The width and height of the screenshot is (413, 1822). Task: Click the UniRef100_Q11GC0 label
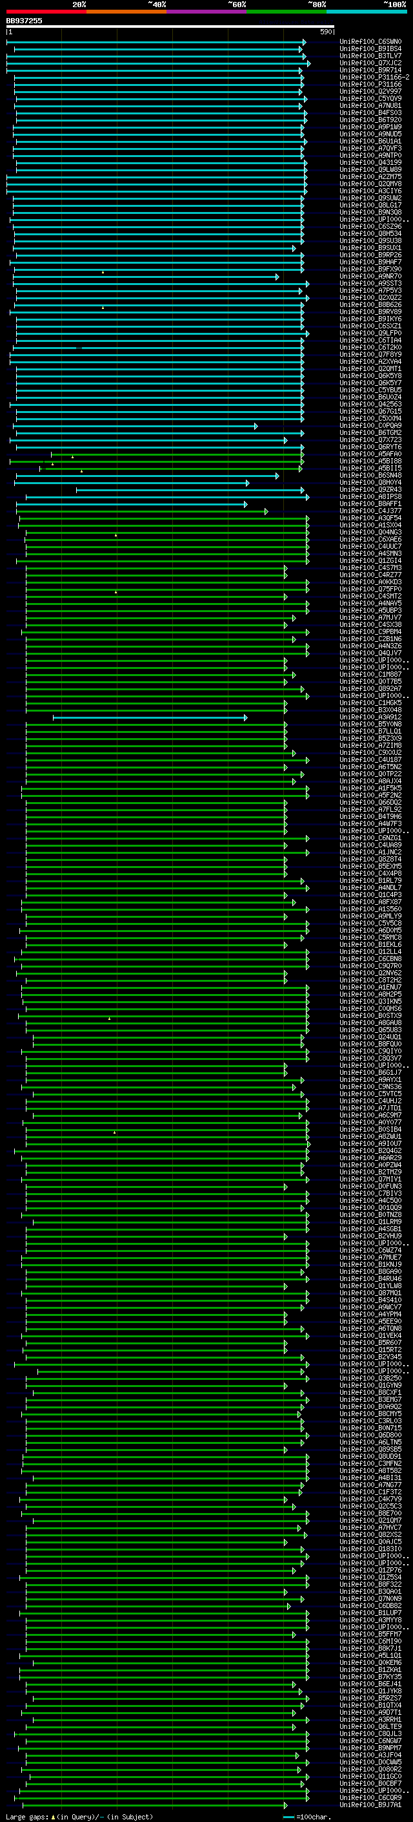coord(370,1776)
